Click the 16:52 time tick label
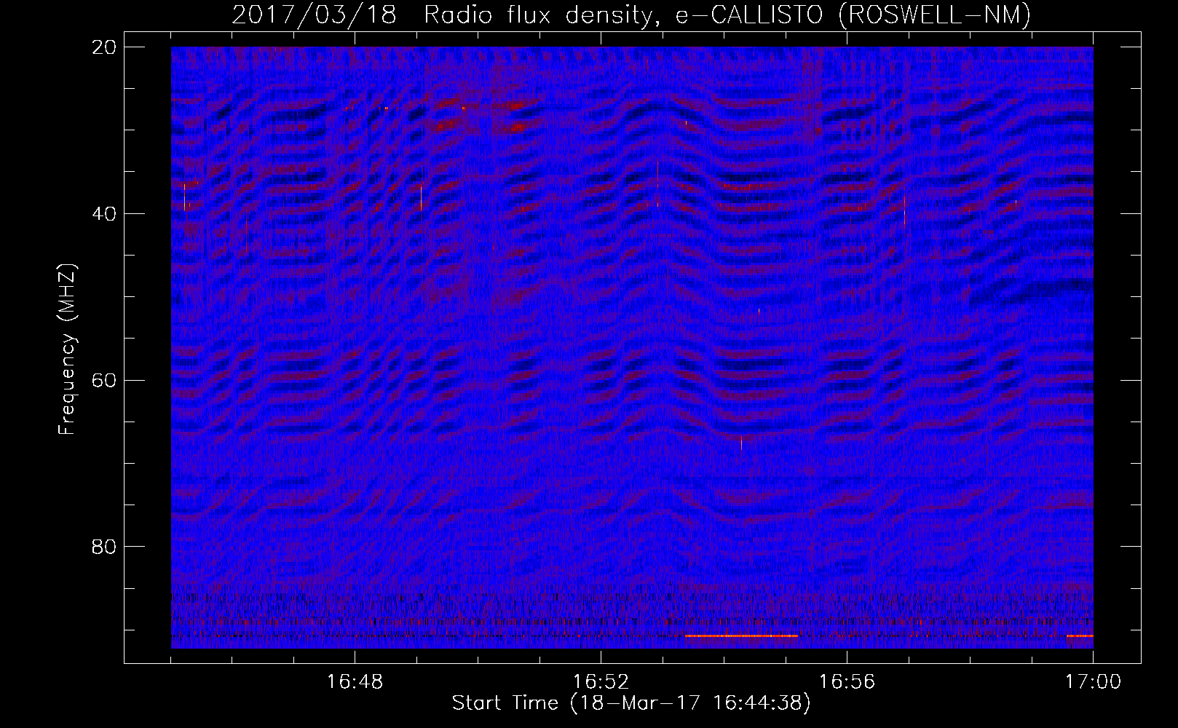1178x728 pixels. 601,682
